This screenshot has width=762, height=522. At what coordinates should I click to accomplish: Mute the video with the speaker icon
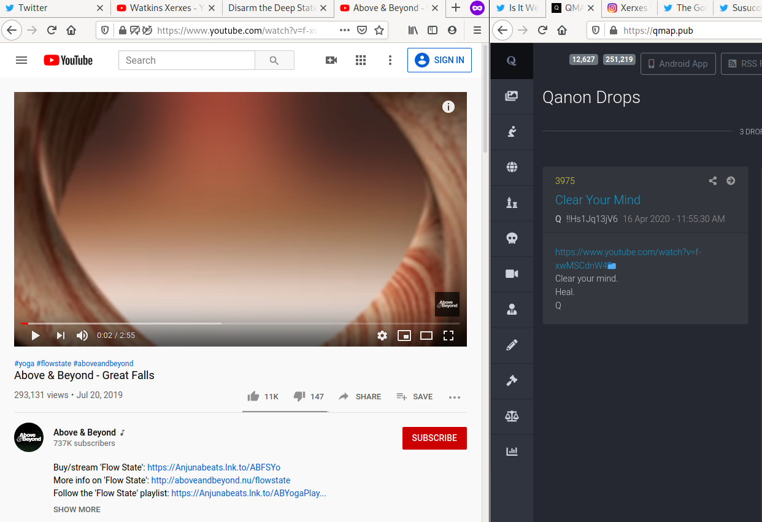pyautogui.click(x=82, y=336)
